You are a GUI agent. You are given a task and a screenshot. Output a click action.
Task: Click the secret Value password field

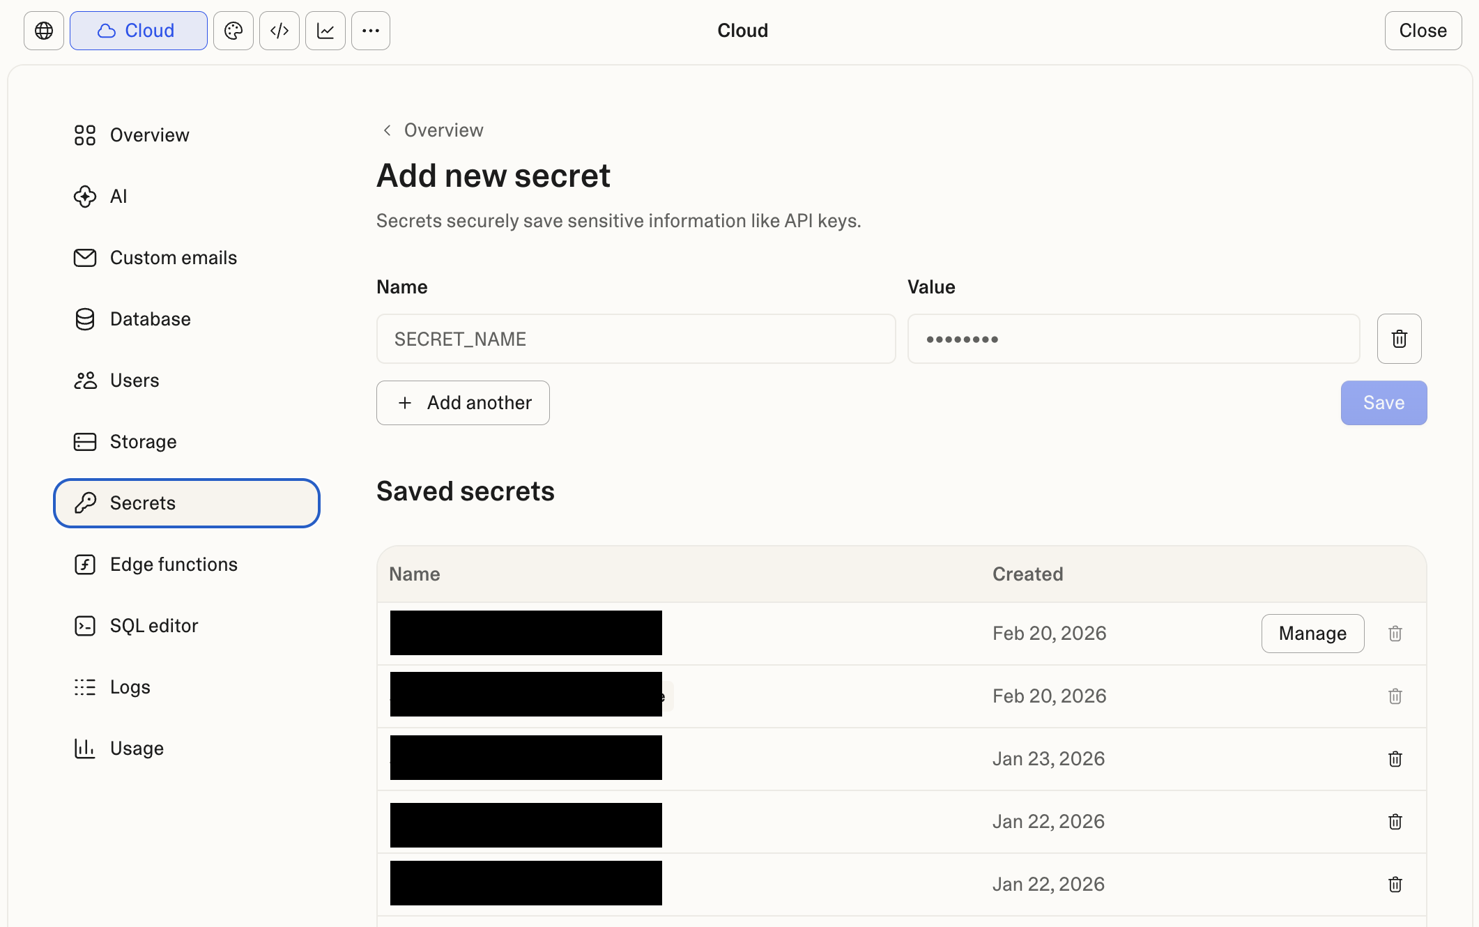[1133, 339]
